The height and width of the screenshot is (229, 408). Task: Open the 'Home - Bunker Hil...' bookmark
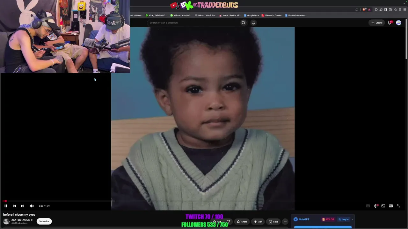(x=230, y=15)
